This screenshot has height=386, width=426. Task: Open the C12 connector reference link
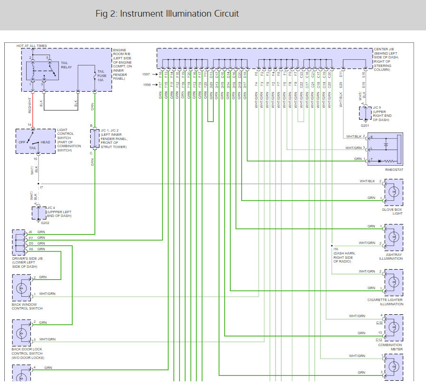(379, 340)
